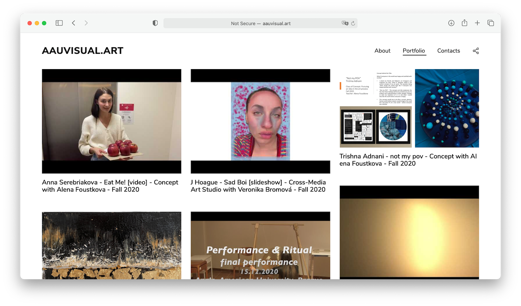Image resolution: width=521 pixels, height=306 pixels.
Task: Show the tab overview icon
Action: click(490, 23)
